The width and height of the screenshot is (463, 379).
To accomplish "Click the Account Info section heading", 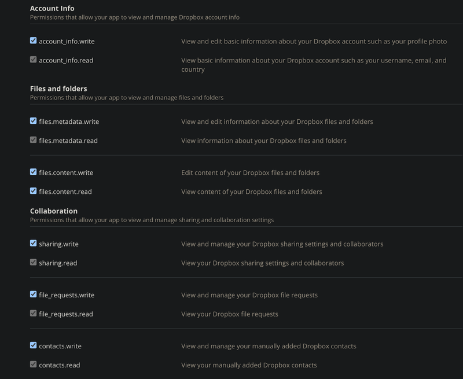I will coord(52,9).
